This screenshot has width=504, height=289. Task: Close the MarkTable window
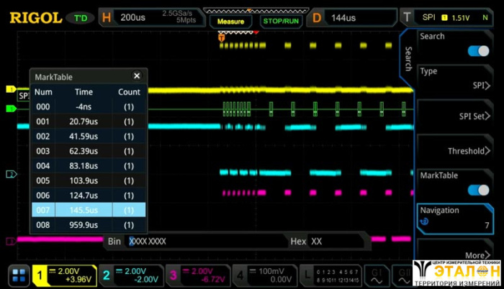137,76
